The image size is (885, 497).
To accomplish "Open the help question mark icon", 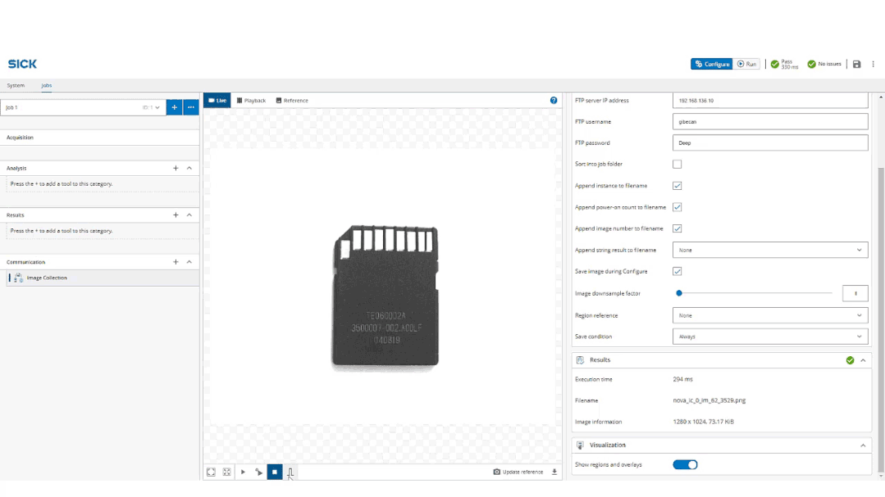I will [554, 100].
